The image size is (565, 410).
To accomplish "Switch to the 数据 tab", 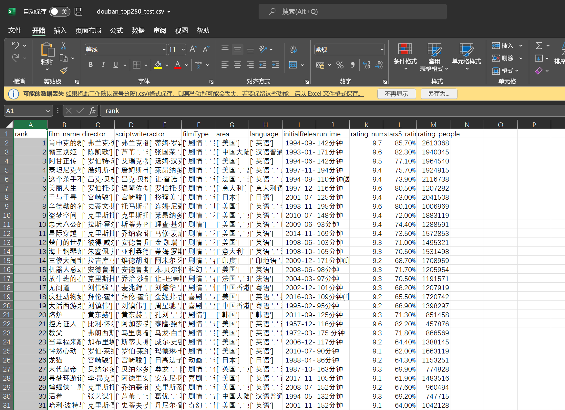I will pos(138,30).
